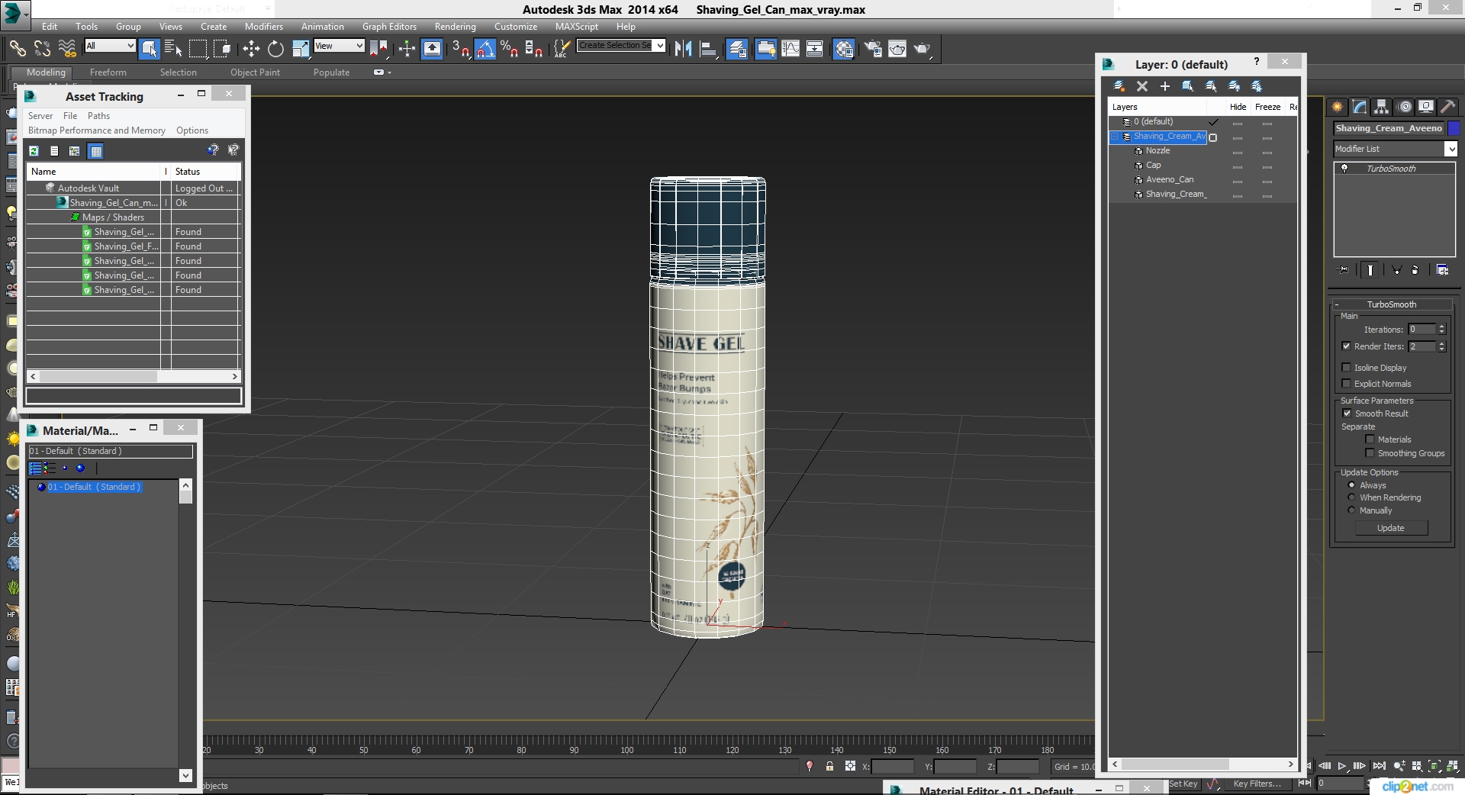Click the object color swatch

(1454, 128)
